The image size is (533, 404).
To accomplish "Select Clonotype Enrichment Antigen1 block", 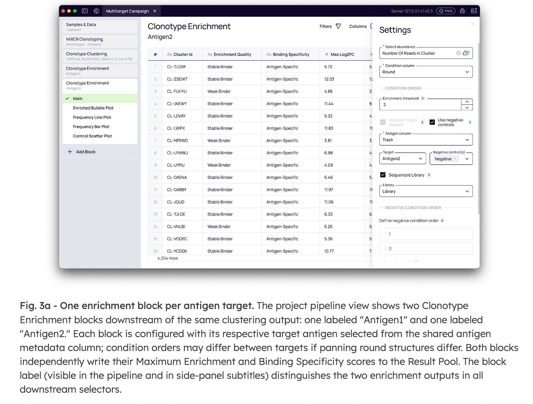I will tap(100, 71).
